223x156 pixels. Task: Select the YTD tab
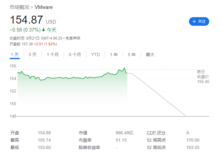coord(95,55)
